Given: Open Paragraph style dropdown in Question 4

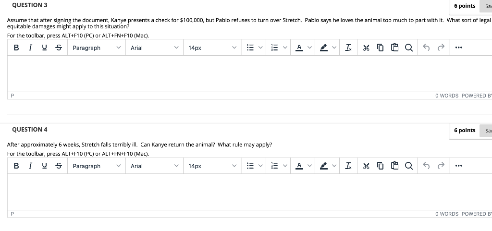Looking at the screenshot, I should [96, 166].
